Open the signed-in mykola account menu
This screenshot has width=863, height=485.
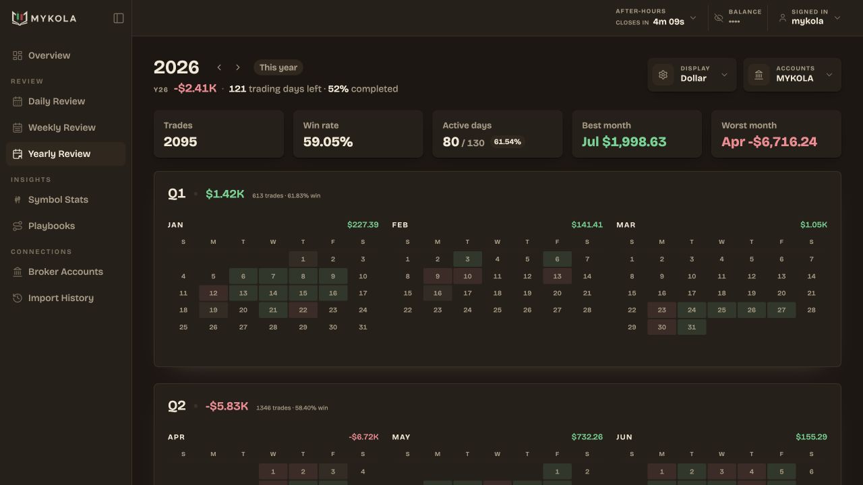[809, 18]
